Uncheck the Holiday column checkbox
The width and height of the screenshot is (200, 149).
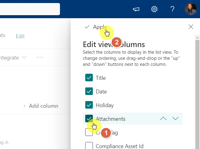pyautogui.click(x=89, y=105)
